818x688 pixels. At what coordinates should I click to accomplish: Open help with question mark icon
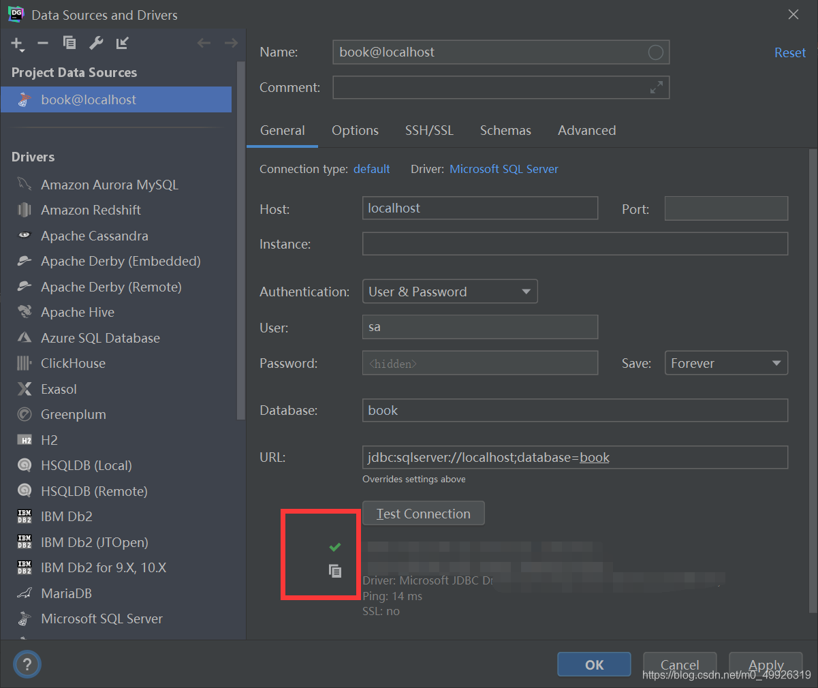coord(27,664)
